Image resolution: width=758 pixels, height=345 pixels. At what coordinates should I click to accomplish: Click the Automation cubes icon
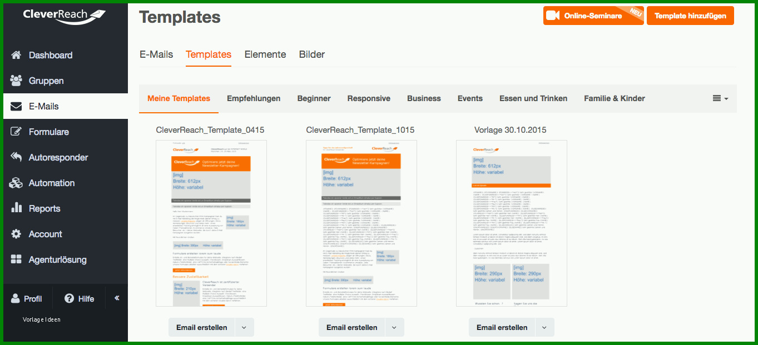pyautogui.click(x=16, y=183)
